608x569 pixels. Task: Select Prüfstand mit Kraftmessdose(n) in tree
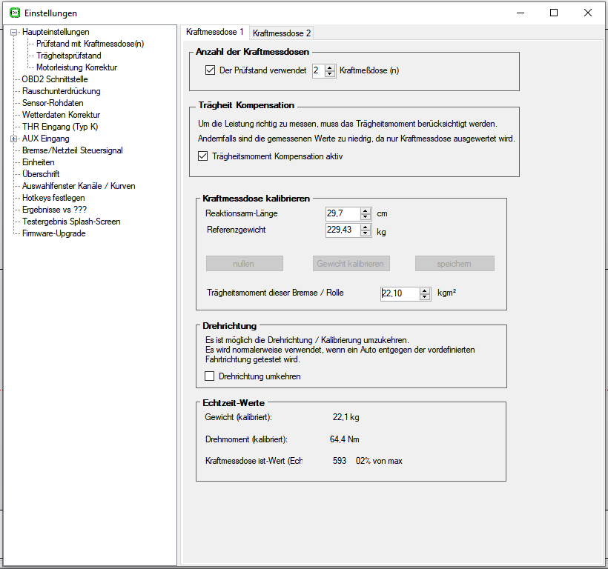pos(90,44)
